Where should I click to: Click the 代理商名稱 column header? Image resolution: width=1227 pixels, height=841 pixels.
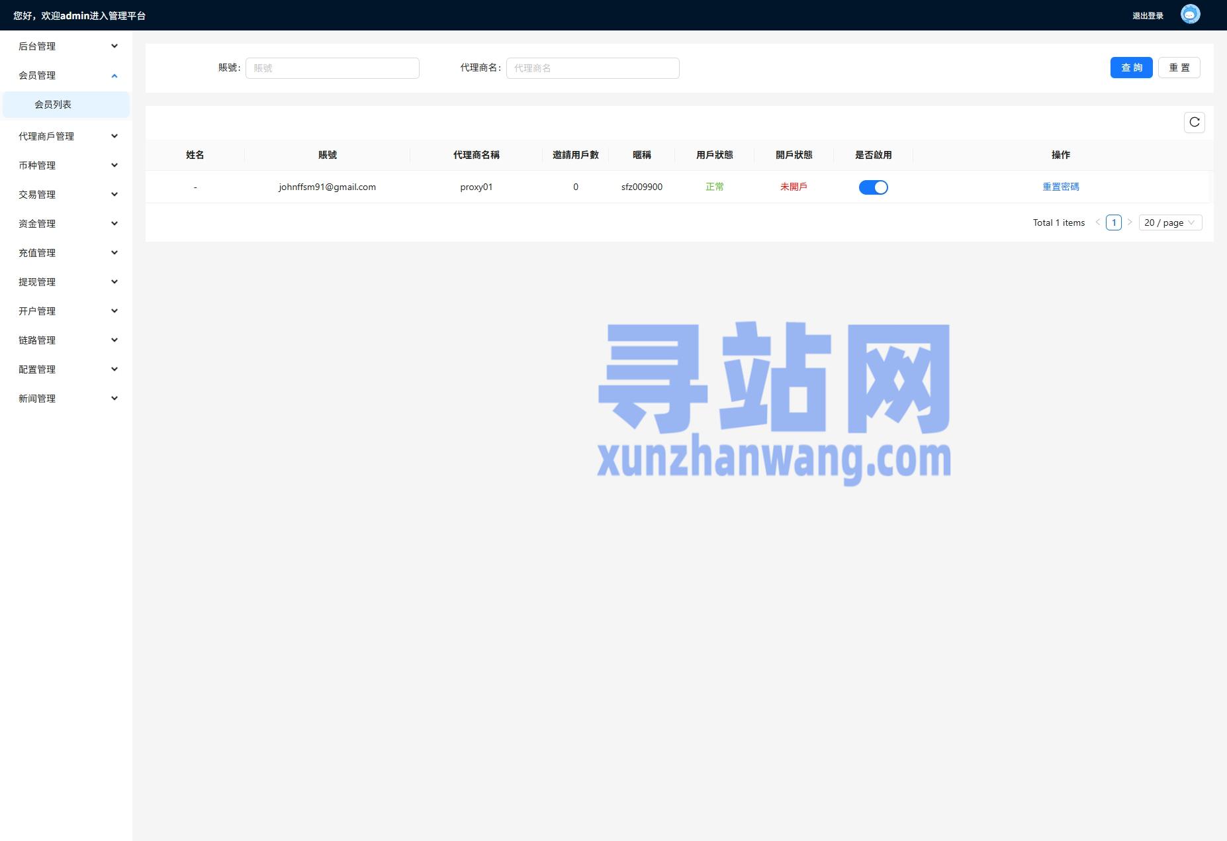pos(476,155)
